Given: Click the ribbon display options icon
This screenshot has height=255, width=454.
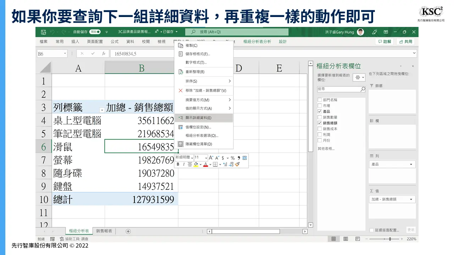Looking at the screenshot, I should click(x=386, y=32).
